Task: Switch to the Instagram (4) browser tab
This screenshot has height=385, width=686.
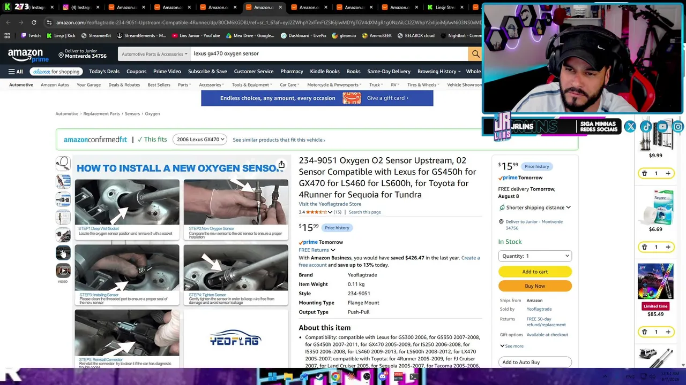Action: [x=80, y=7]
